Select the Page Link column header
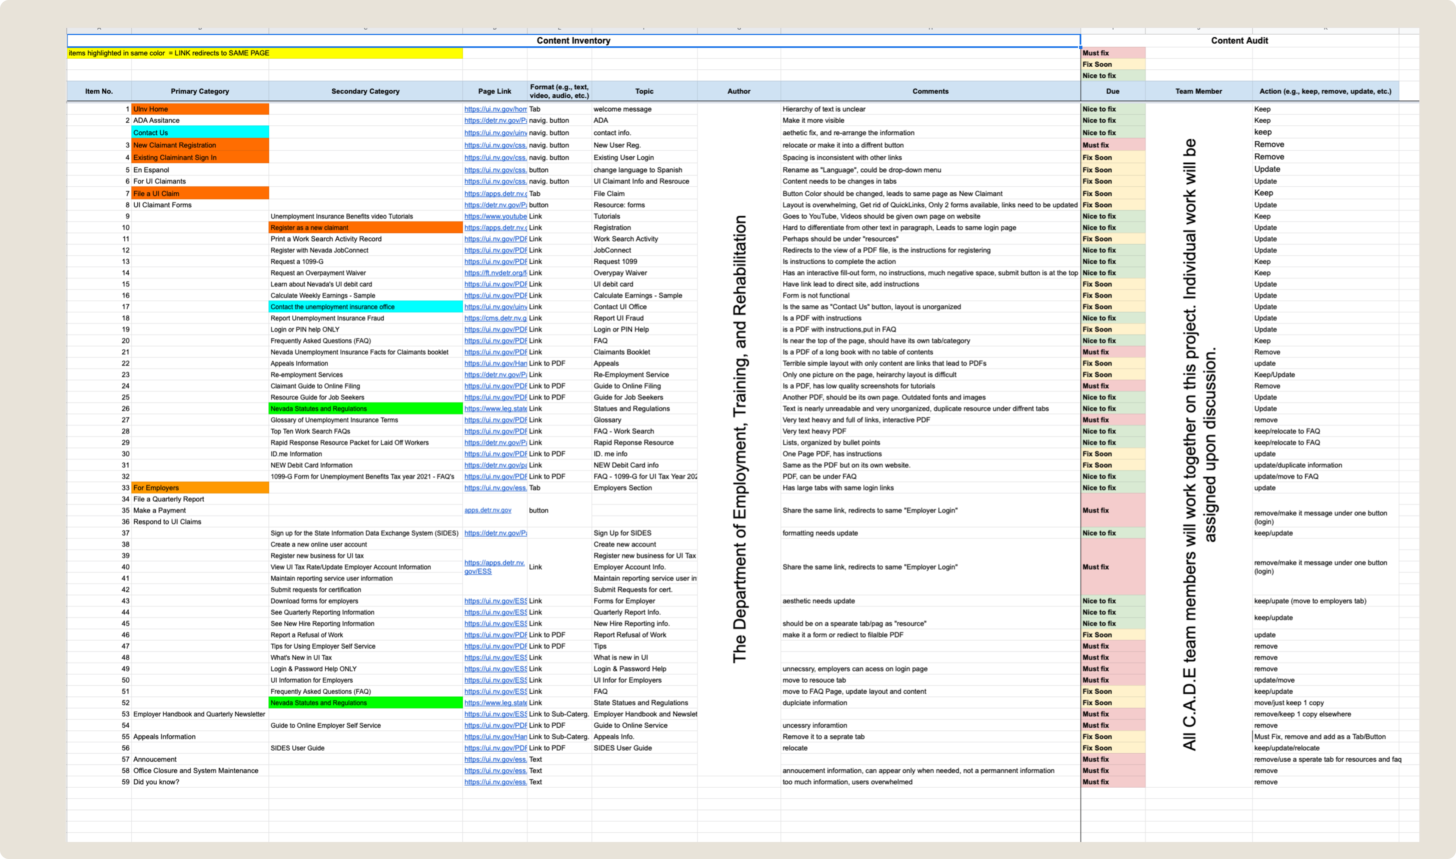This screenshot has height=859, width=1456. (495, 91)
